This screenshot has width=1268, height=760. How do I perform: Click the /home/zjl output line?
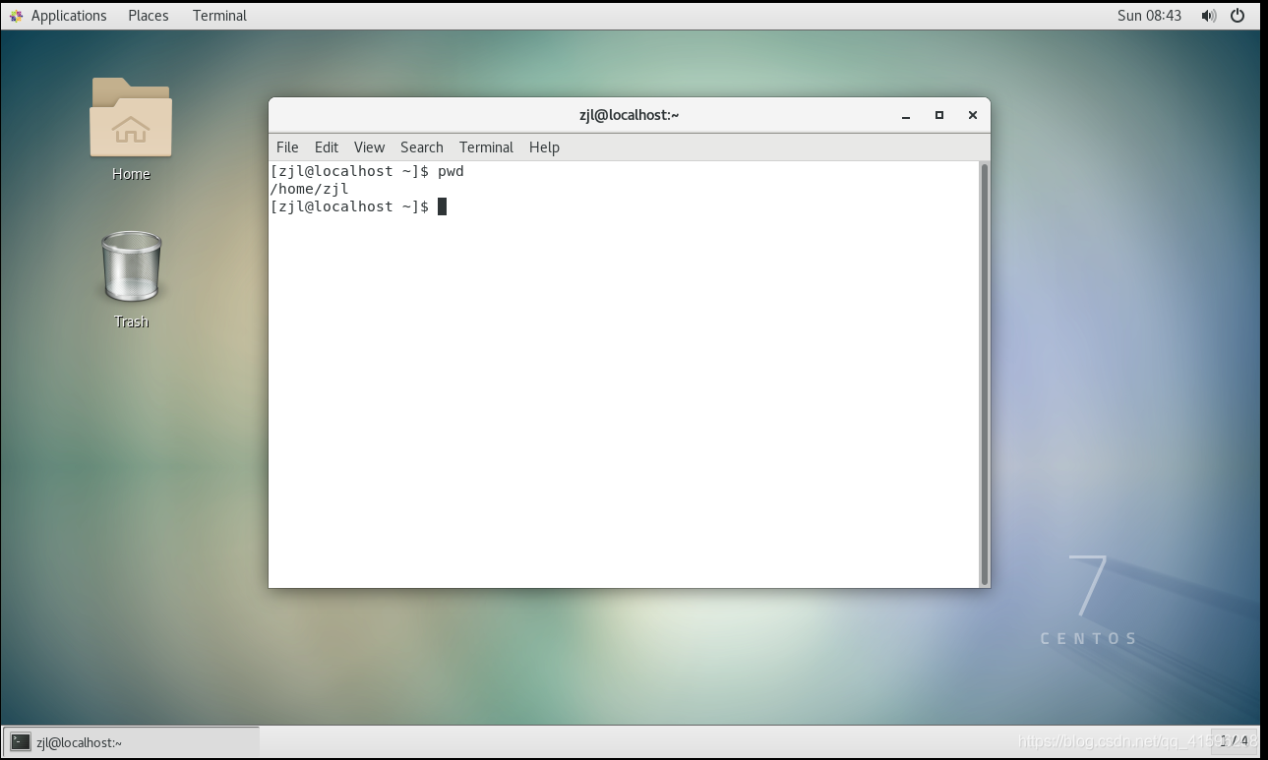[309, 189]
